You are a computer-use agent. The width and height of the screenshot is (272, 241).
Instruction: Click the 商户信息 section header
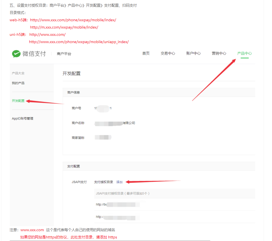pyautogui.click(x=73, y=92)
